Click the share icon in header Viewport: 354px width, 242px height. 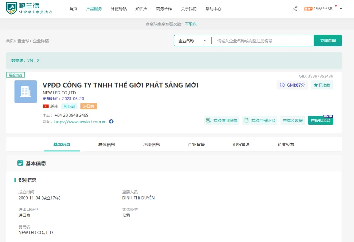(x=295, y=9)
